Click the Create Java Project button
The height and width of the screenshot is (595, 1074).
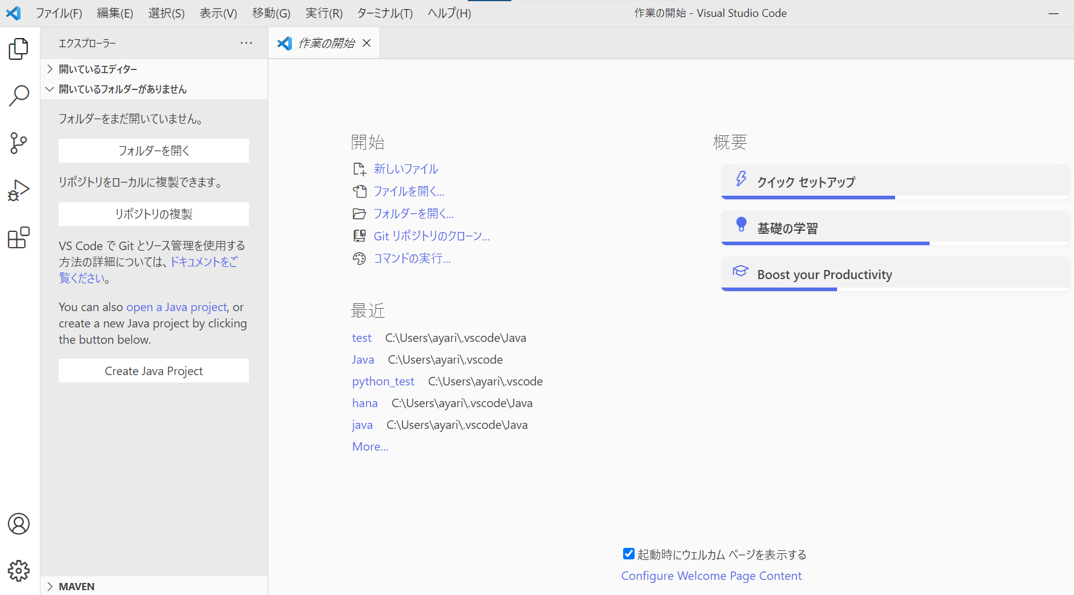tap(154, 371)
